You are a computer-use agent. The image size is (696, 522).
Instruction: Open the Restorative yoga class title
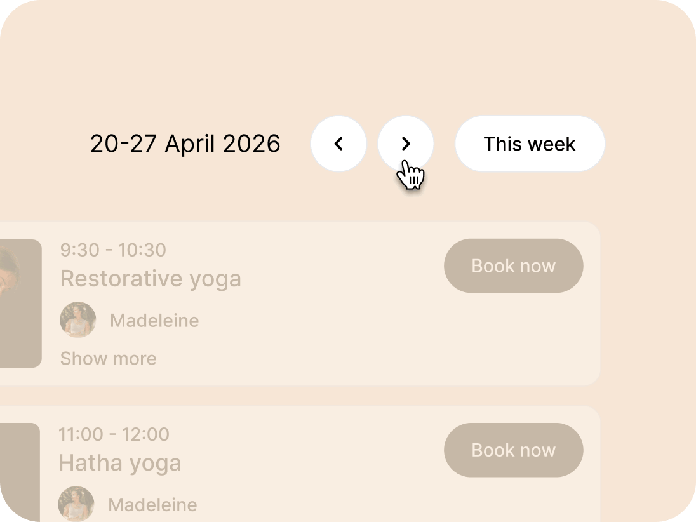(x=151, y=279)
